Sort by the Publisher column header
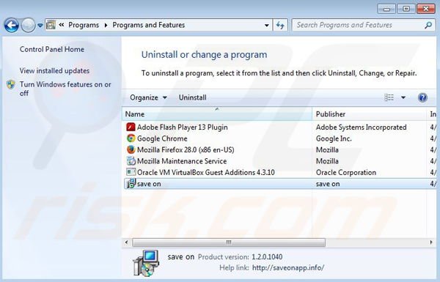 tap(370, 114)
